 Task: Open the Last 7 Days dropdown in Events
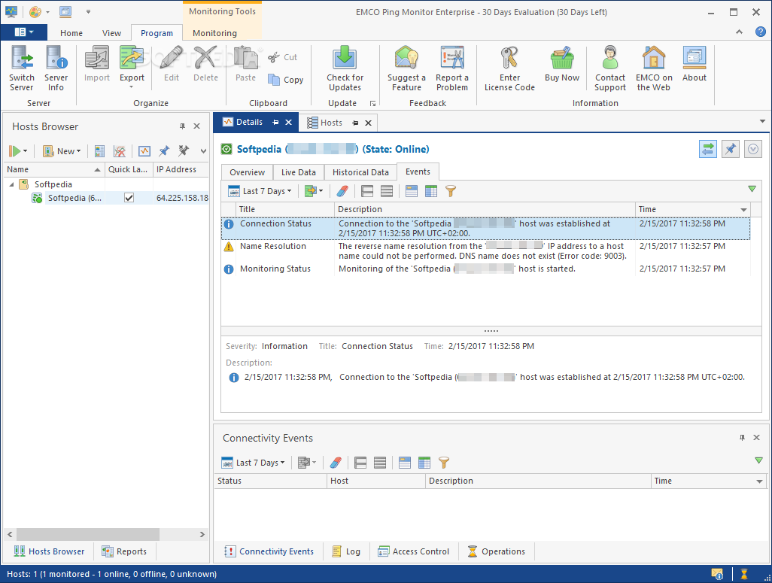click(260, 191)
